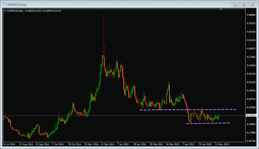Click the 8.54300 price scale label
This screenshot has width=259, height=149.
[251, 108]
